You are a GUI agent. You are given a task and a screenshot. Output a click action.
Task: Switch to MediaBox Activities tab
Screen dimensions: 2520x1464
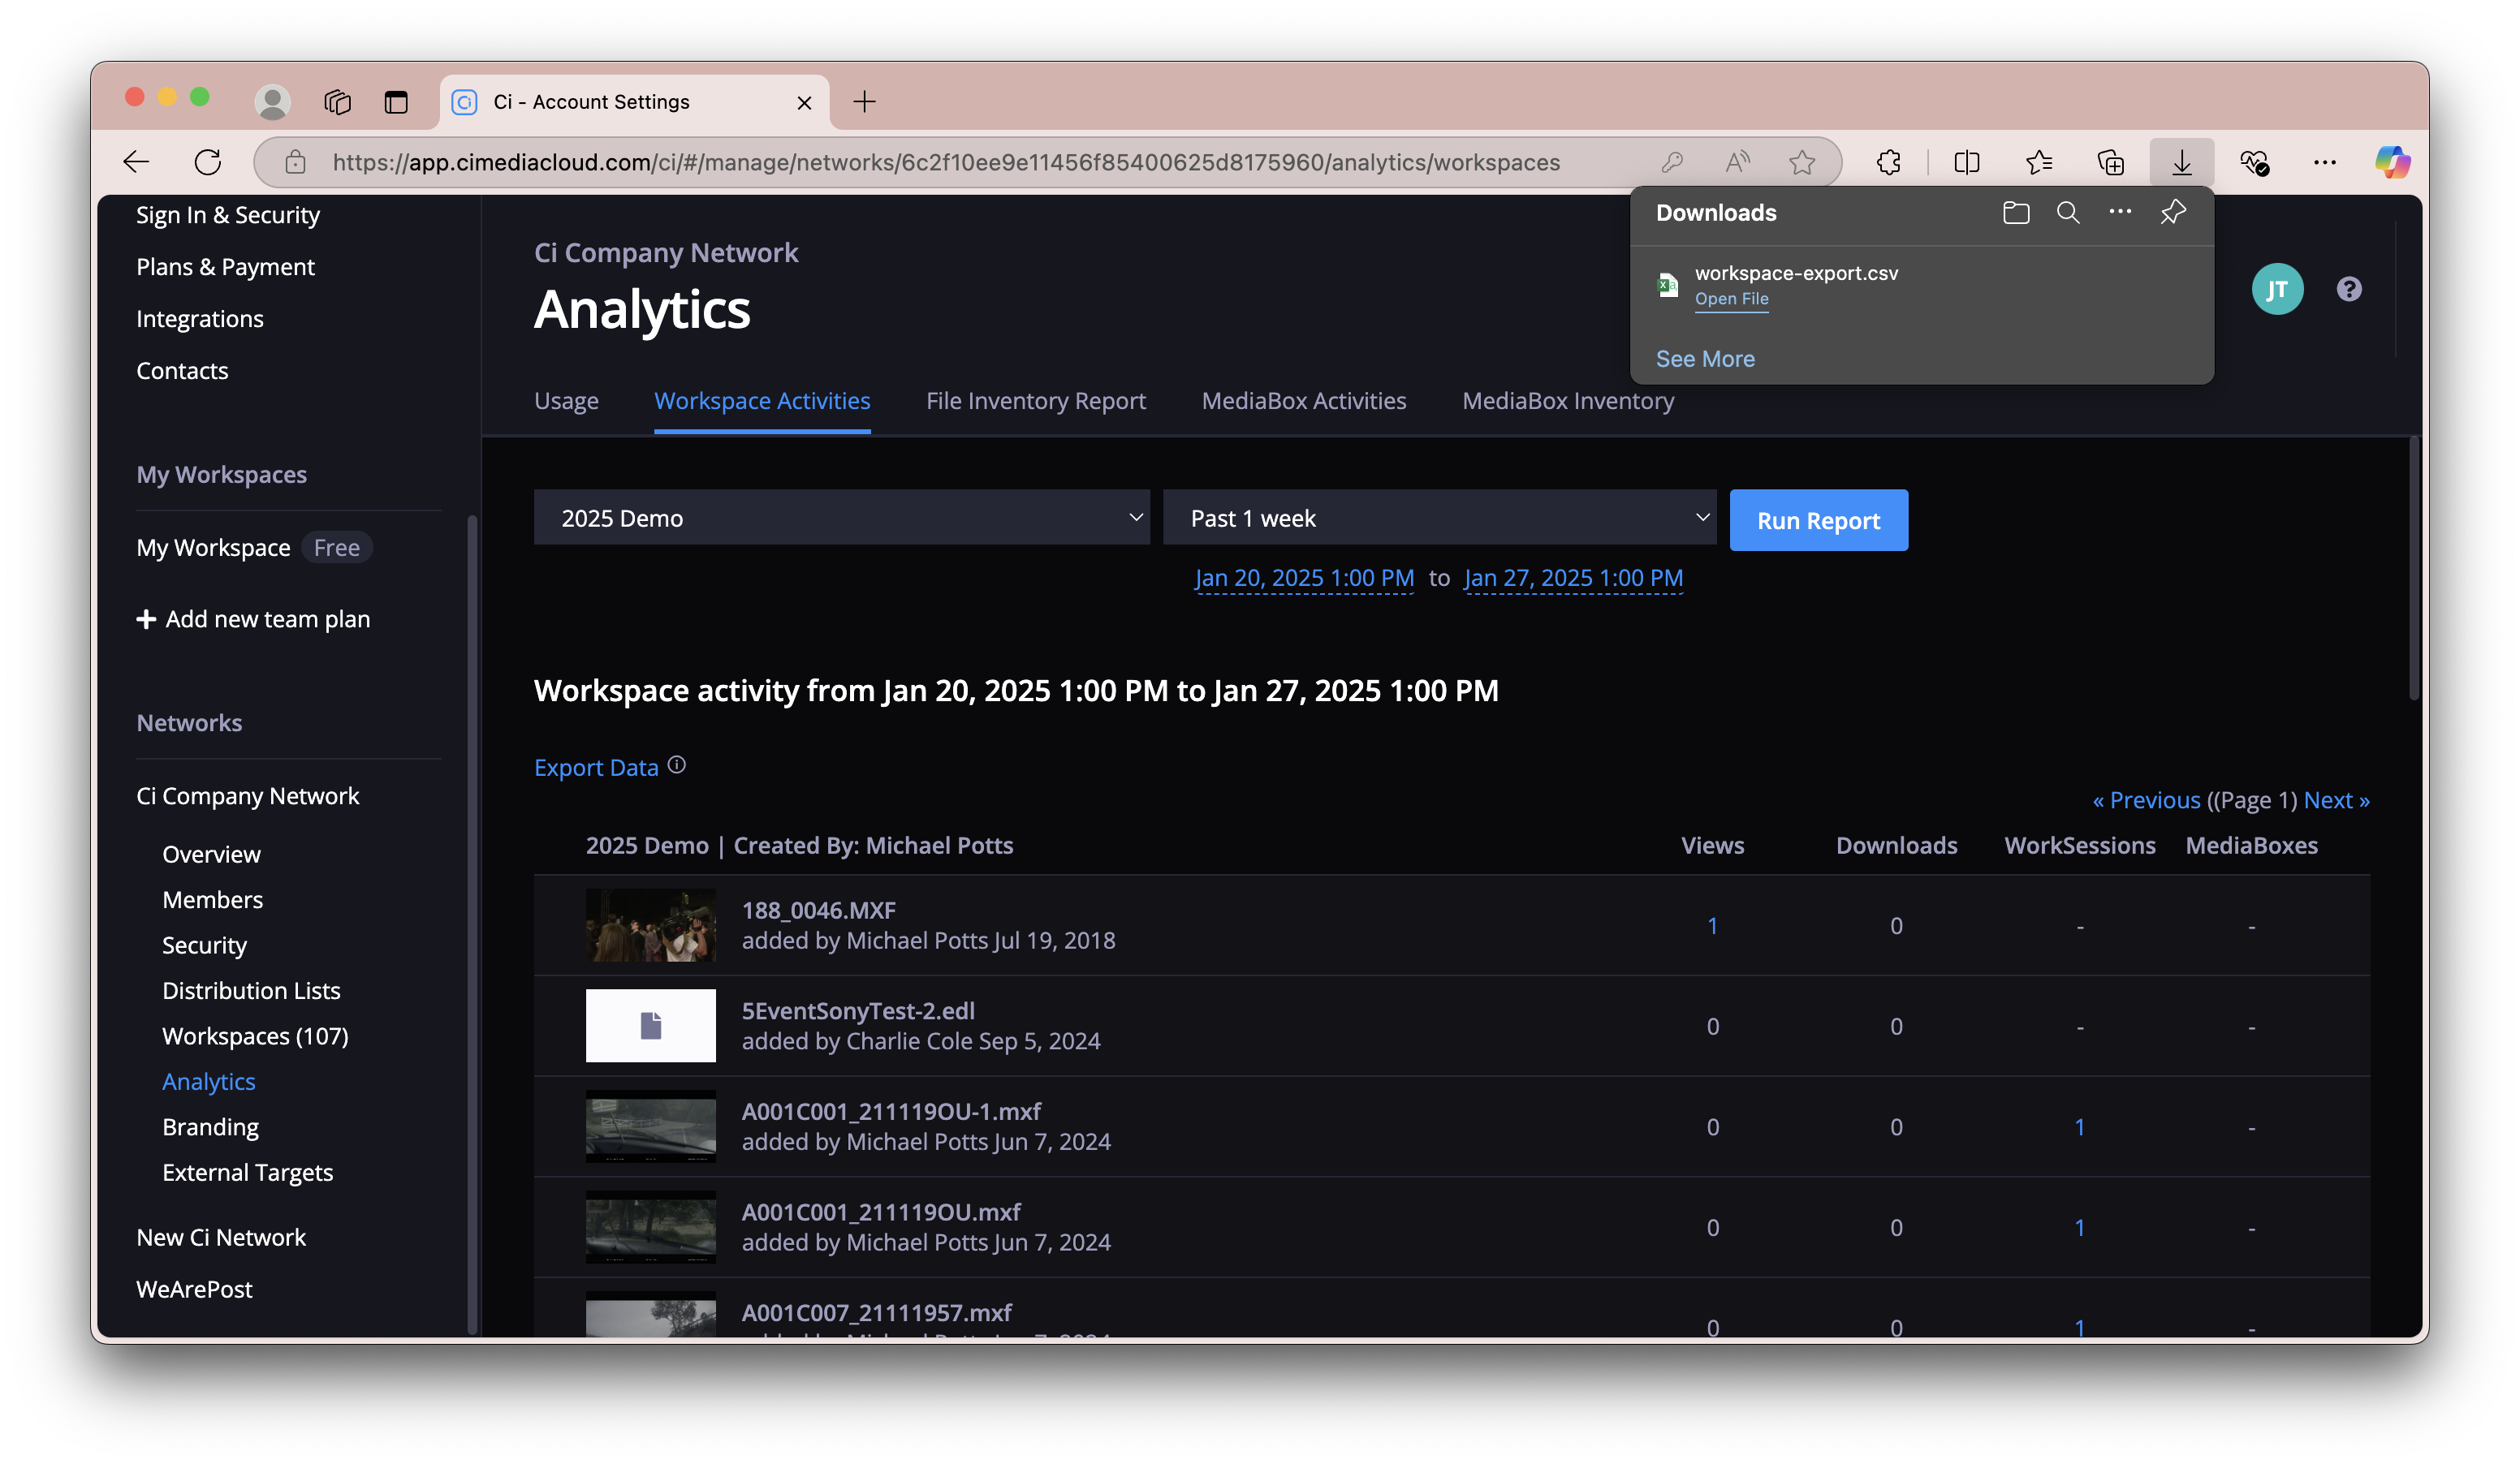click(1304, 401)
